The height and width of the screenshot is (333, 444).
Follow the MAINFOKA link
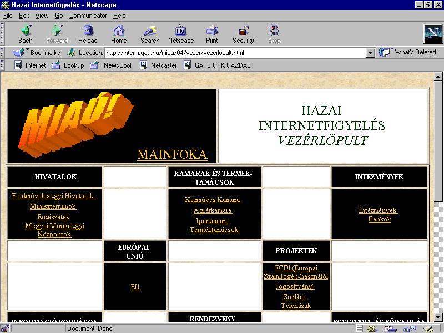coord(172,155)
